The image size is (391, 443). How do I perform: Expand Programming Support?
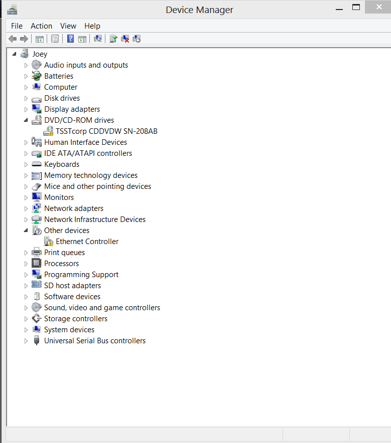(26, 275)
